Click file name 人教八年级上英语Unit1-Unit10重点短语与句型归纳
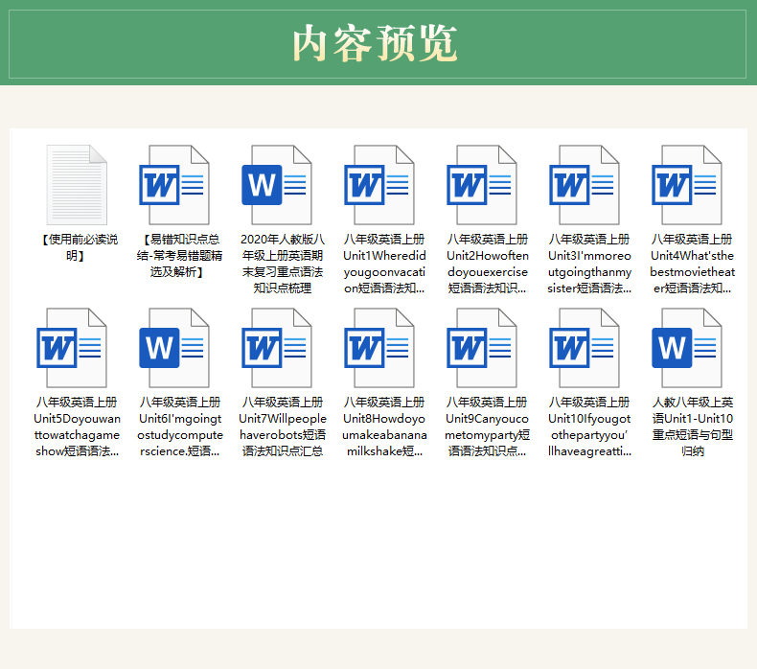This screenshot has height=669, width=757. tap(692, 427)
